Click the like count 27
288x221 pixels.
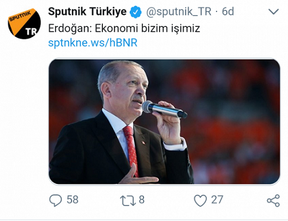point(217,200)
